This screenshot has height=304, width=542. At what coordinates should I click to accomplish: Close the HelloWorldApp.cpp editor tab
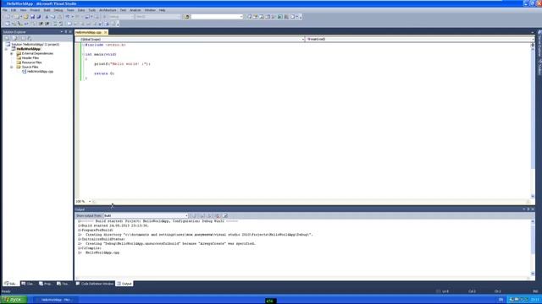pos(105,32)
